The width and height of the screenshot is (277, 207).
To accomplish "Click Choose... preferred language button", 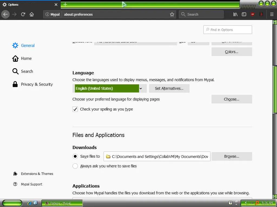I will point(232,99).
